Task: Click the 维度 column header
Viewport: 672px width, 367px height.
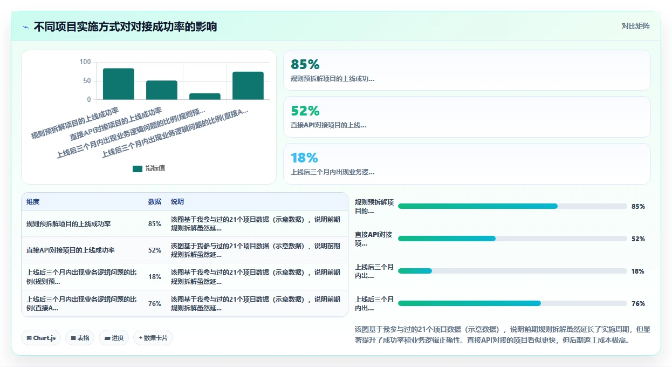Action: coord(33,202)
